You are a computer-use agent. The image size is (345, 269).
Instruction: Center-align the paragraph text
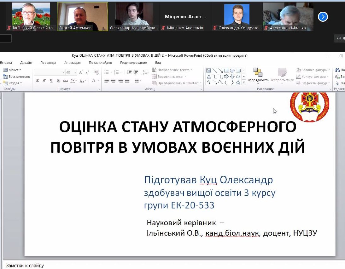(x=113, y=81)
